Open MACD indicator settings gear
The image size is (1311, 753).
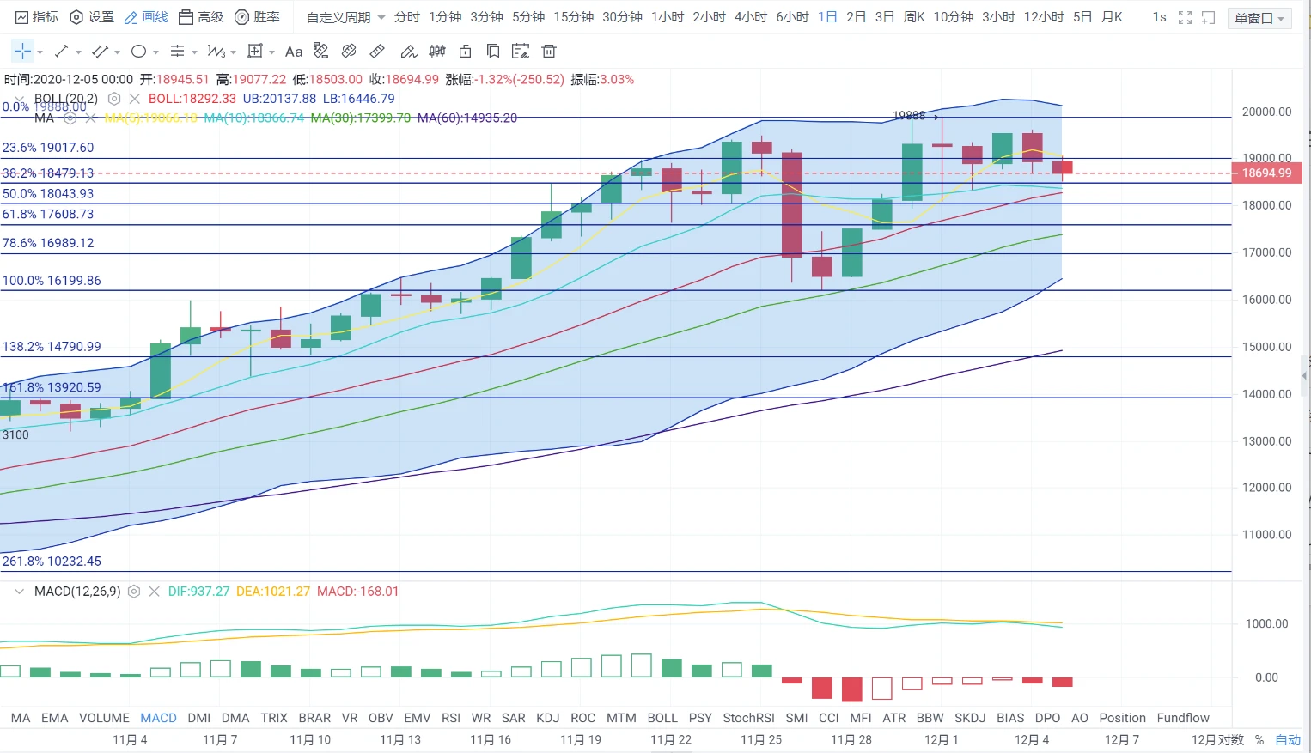pos(134,592)
